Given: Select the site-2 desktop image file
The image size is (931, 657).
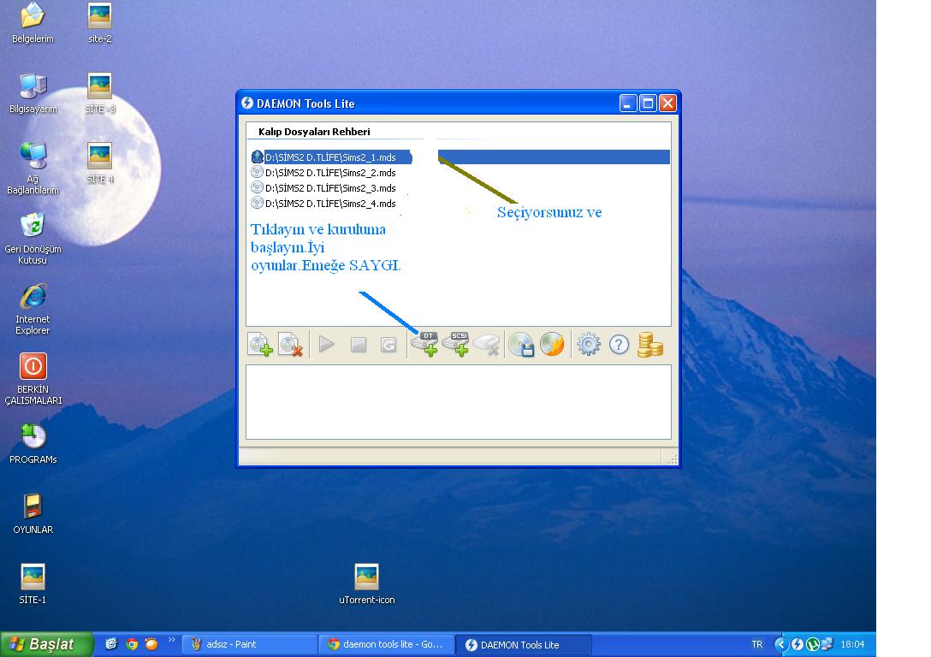Looking at the screenshot, I should [x=100, y=24].
